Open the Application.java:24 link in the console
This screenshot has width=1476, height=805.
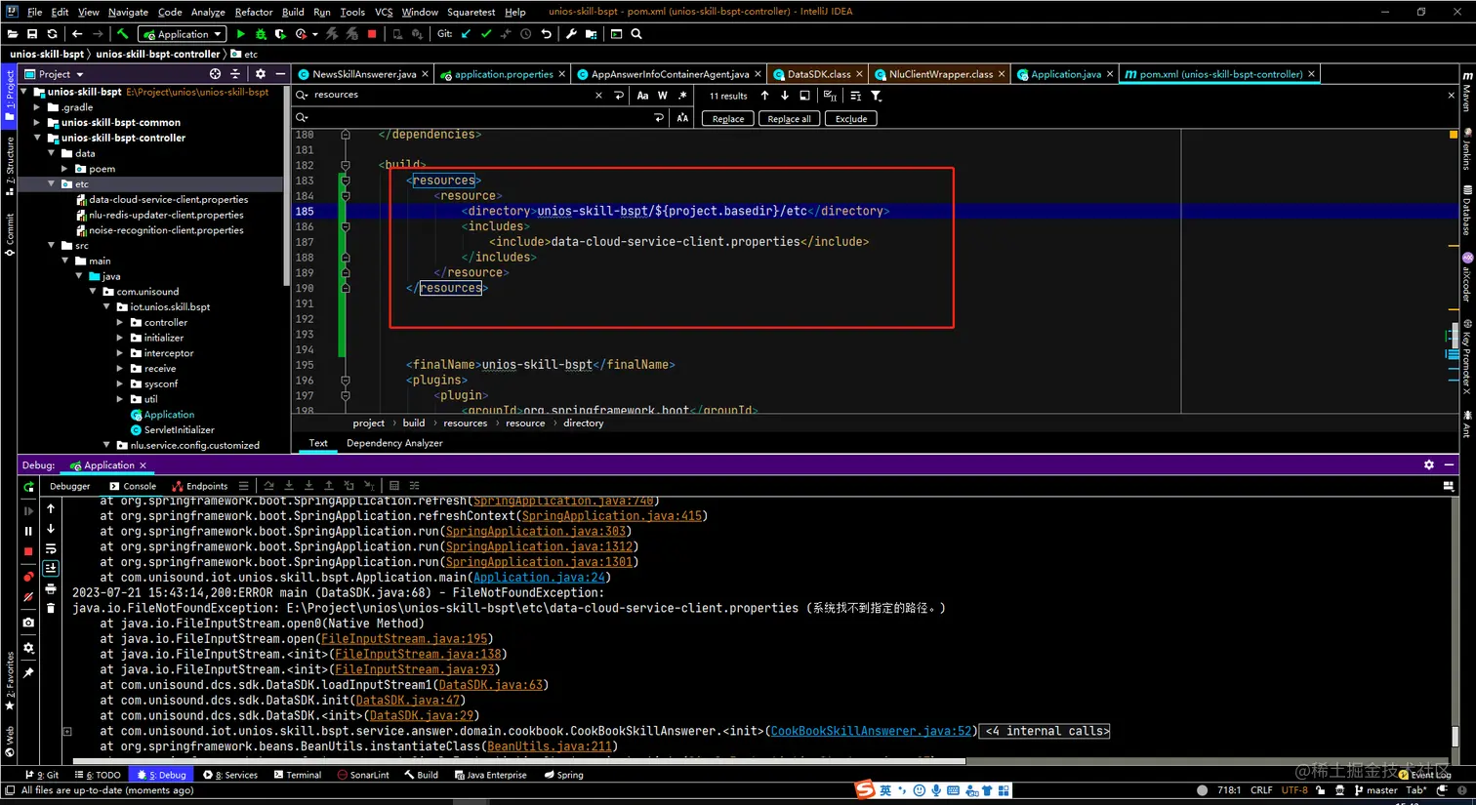539,578
